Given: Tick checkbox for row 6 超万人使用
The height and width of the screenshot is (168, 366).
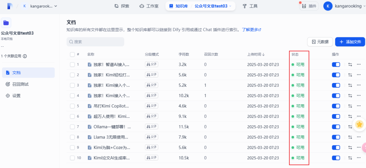Looking at the screenshot, I should click(x=73, y=116).
